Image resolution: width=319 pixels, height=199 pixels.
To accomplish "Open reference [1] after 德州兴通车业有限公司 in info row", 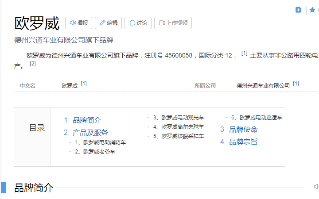I will (x=296, y=84).
